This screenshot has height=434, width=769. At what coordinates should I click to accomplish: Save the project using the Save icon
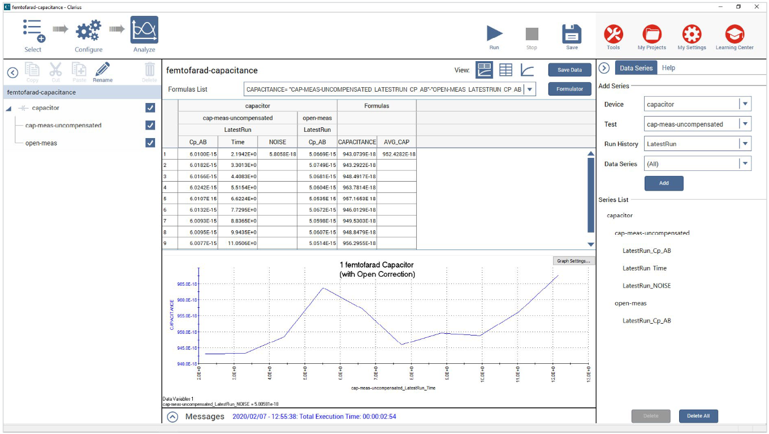pos(571,32)
